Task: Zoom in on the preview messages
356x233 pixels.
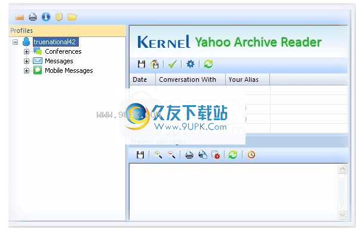Action: (158, 155)
